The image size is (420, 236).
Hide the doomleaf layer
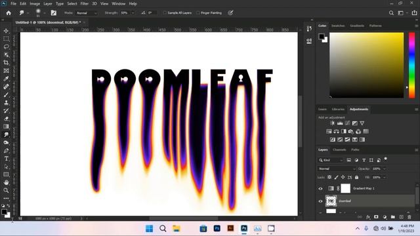click(320, 201)
